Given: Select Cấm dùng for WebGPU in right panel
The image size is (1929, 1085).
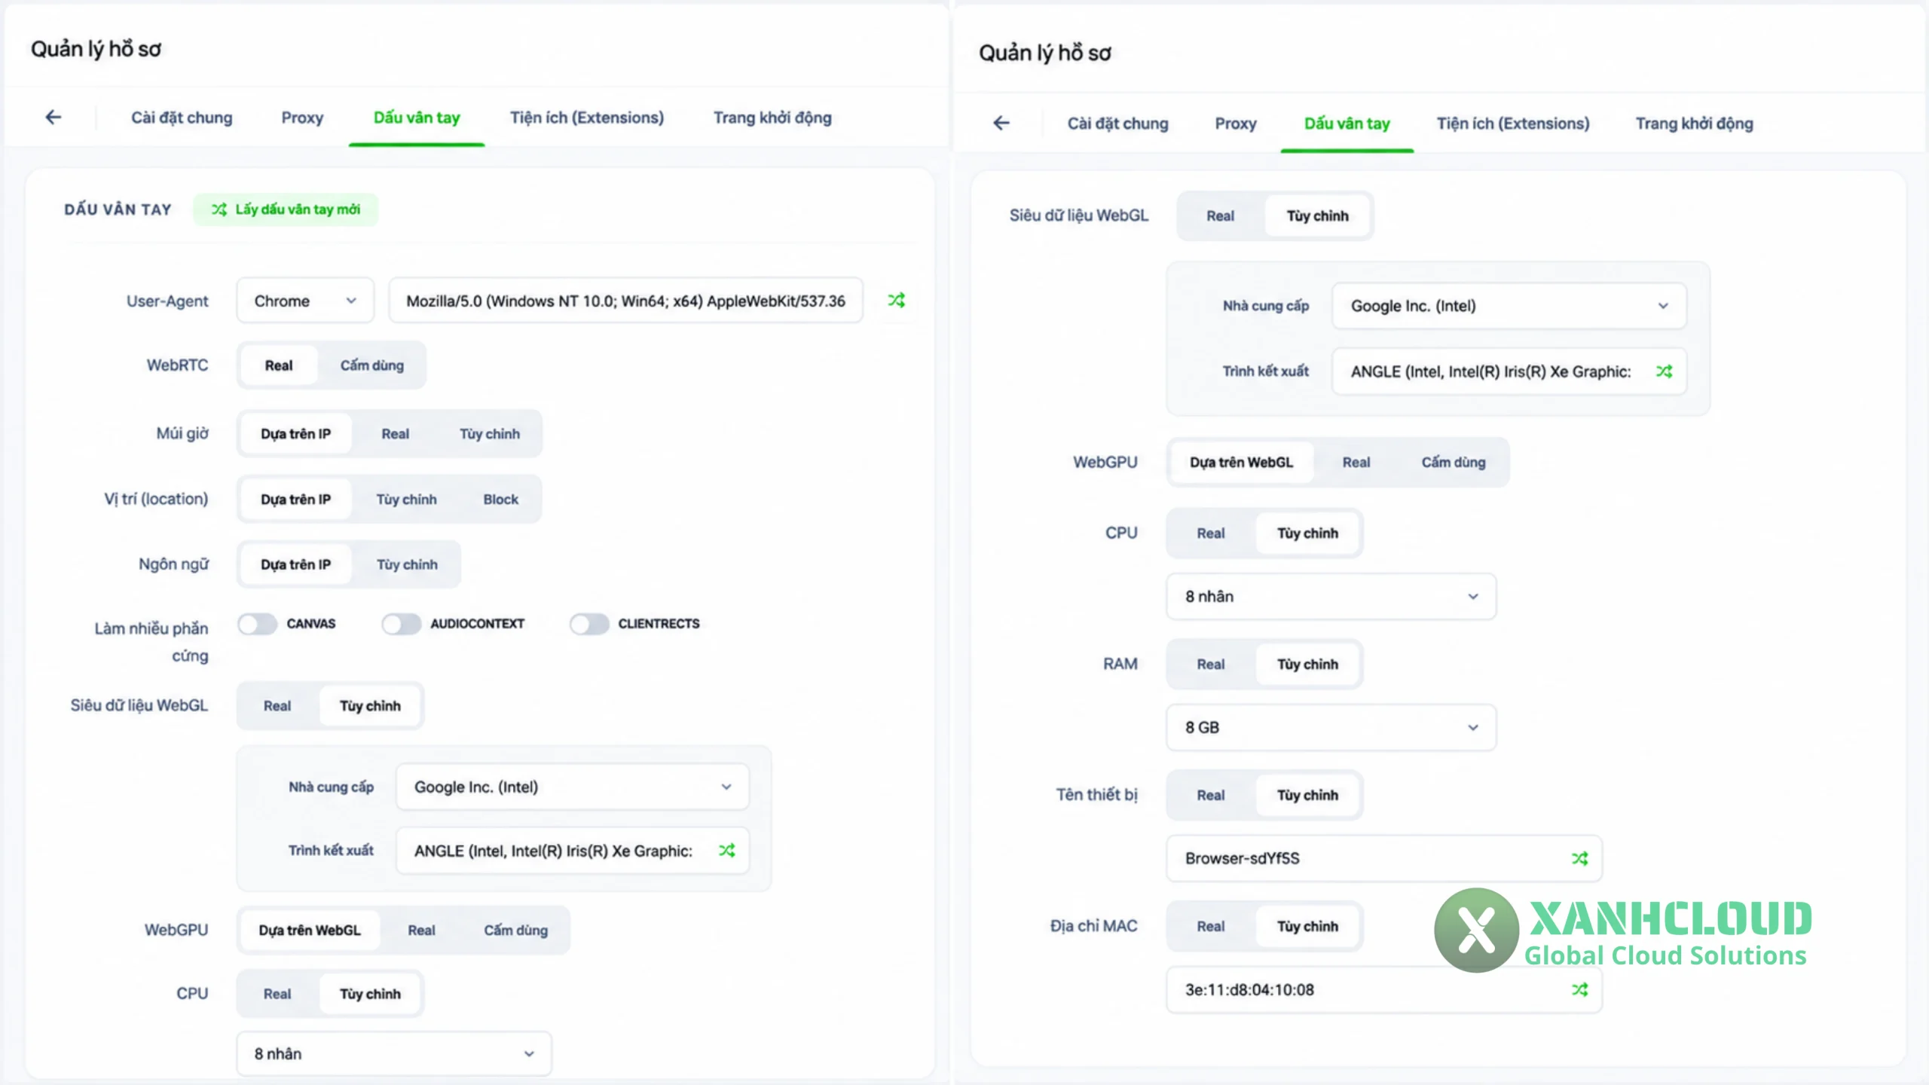Looking at the screenshot, I should (x=1454, y=462).
